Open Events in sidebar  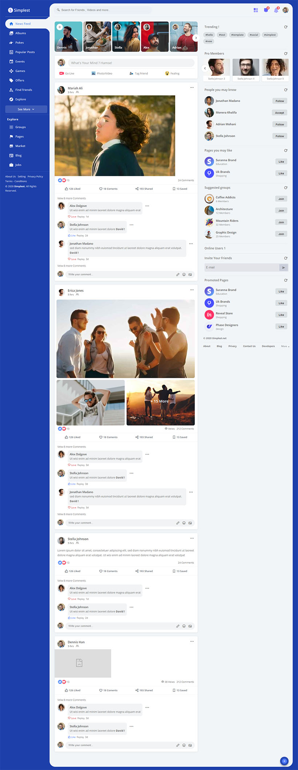pyautogui.click(x=17, y=62)
